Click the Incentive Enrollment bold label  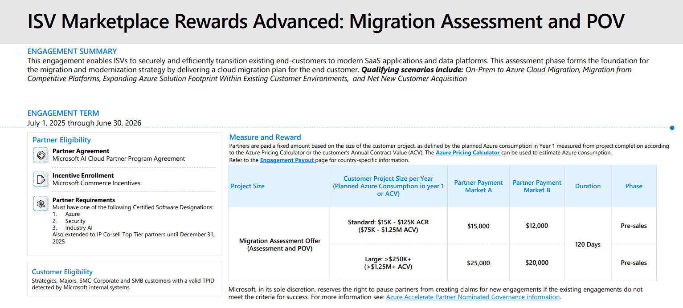pos(83,175)
